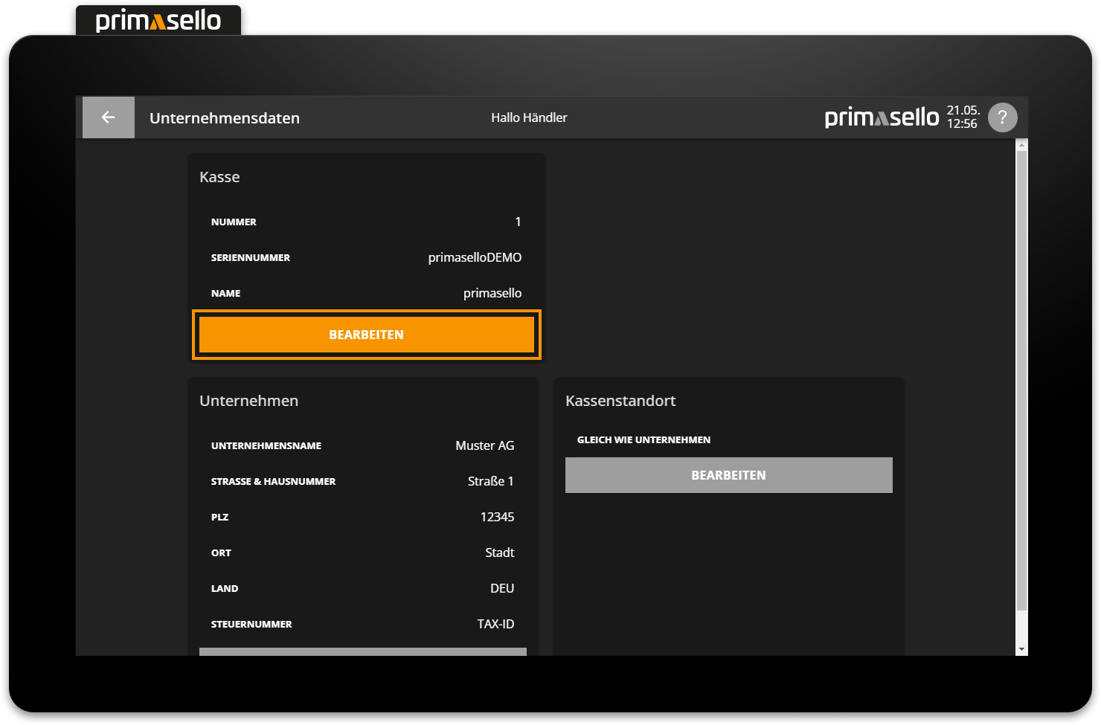Click the date and time display
This screenshot has height=725, width=1101.
tap(963, 117)
